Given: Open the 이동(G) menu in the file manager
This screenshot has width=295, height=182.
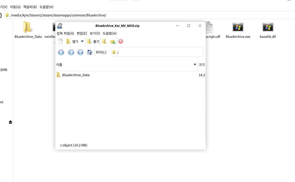Looking at the screenshot, I should tap(15, 7).
